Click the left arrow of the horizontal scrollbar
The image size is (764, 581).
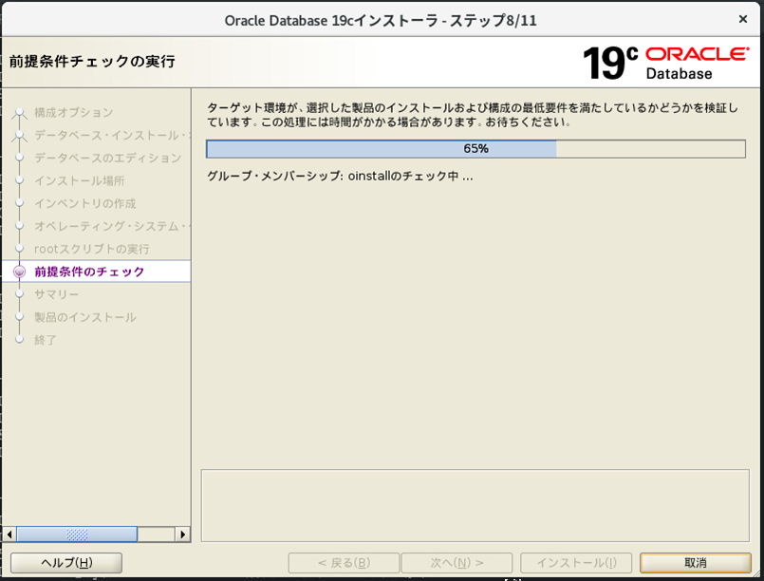pyautogui.click(x=9, y=534)
